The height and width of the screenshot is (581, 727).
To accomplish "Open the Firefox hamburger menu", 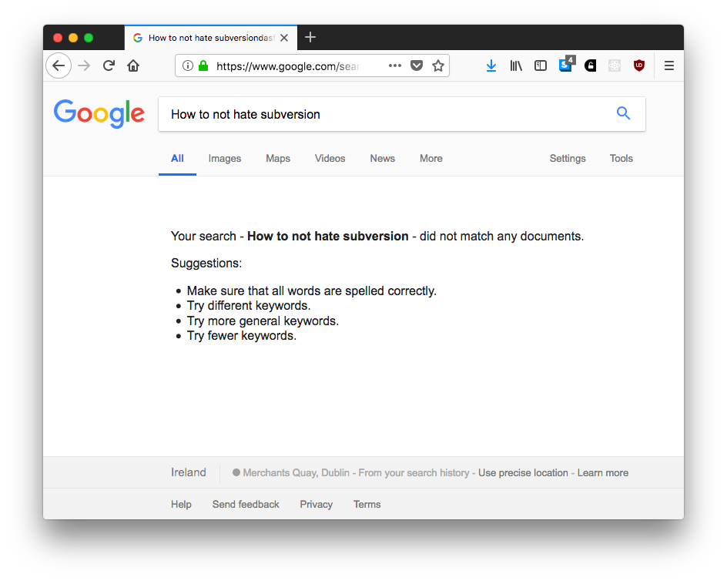I will coord(669,66).
